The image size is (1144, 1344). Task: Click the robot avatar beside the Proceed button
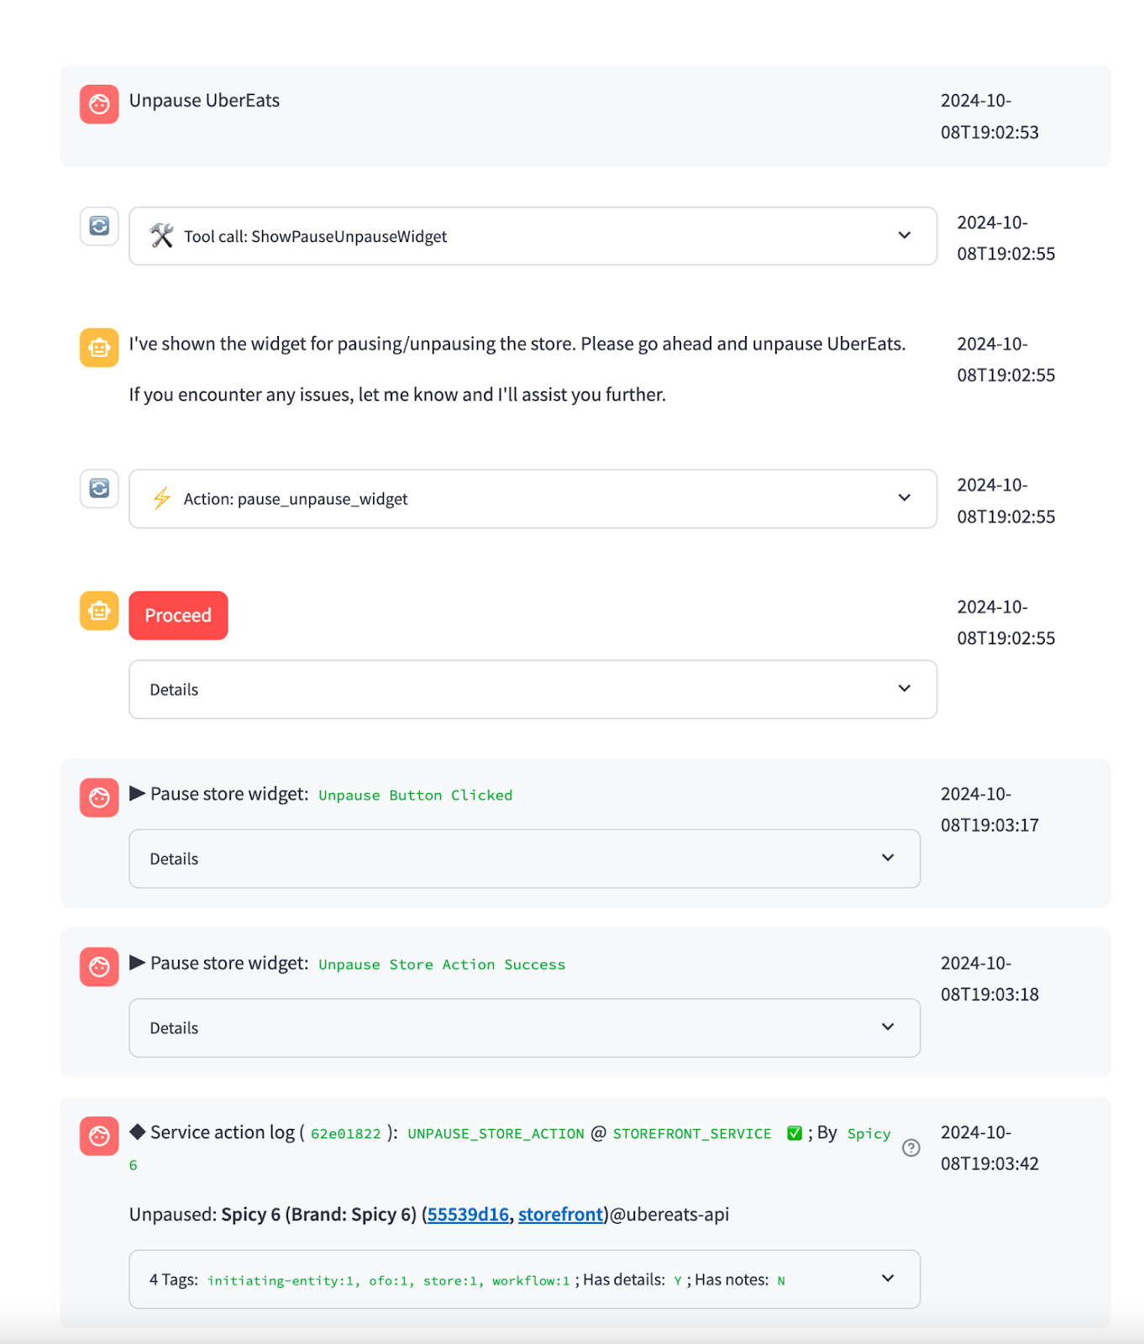[x=99, y=611]
